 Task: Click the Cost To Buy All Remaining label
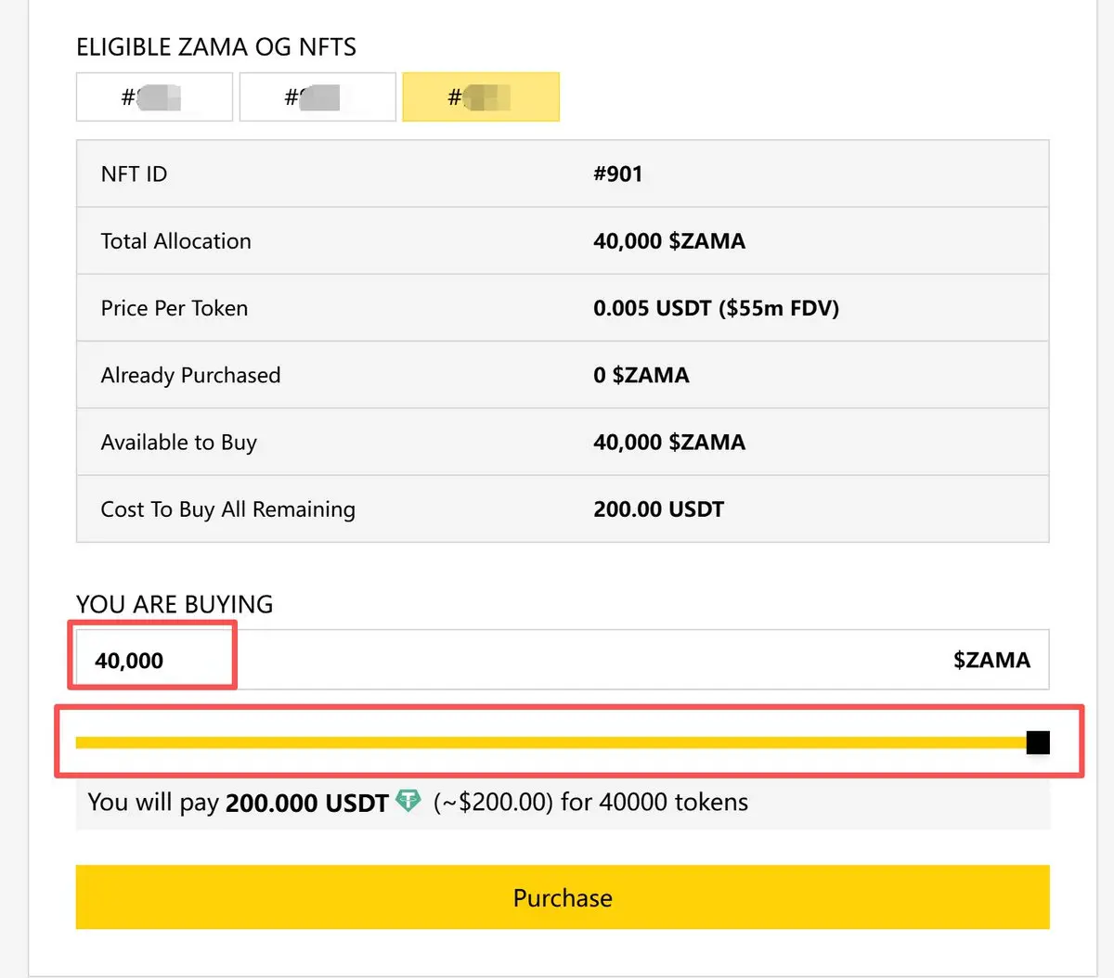click(227, 509)
